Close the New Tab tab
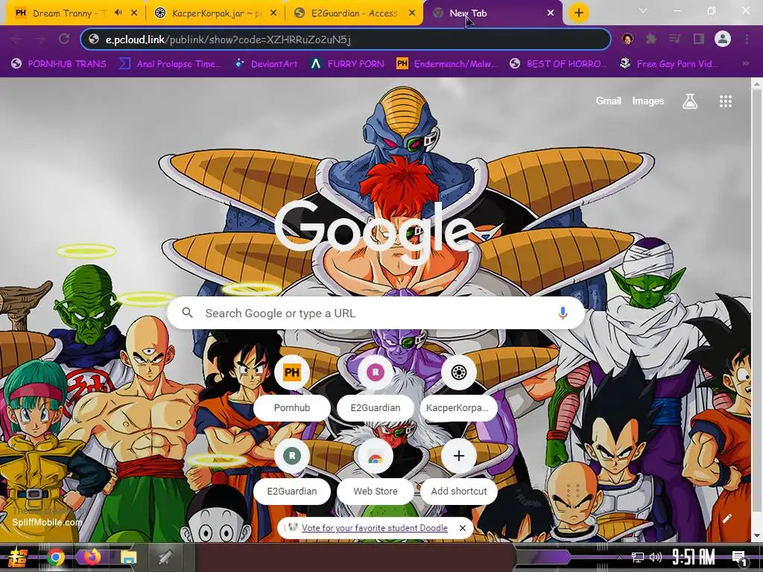 point(551,13)
